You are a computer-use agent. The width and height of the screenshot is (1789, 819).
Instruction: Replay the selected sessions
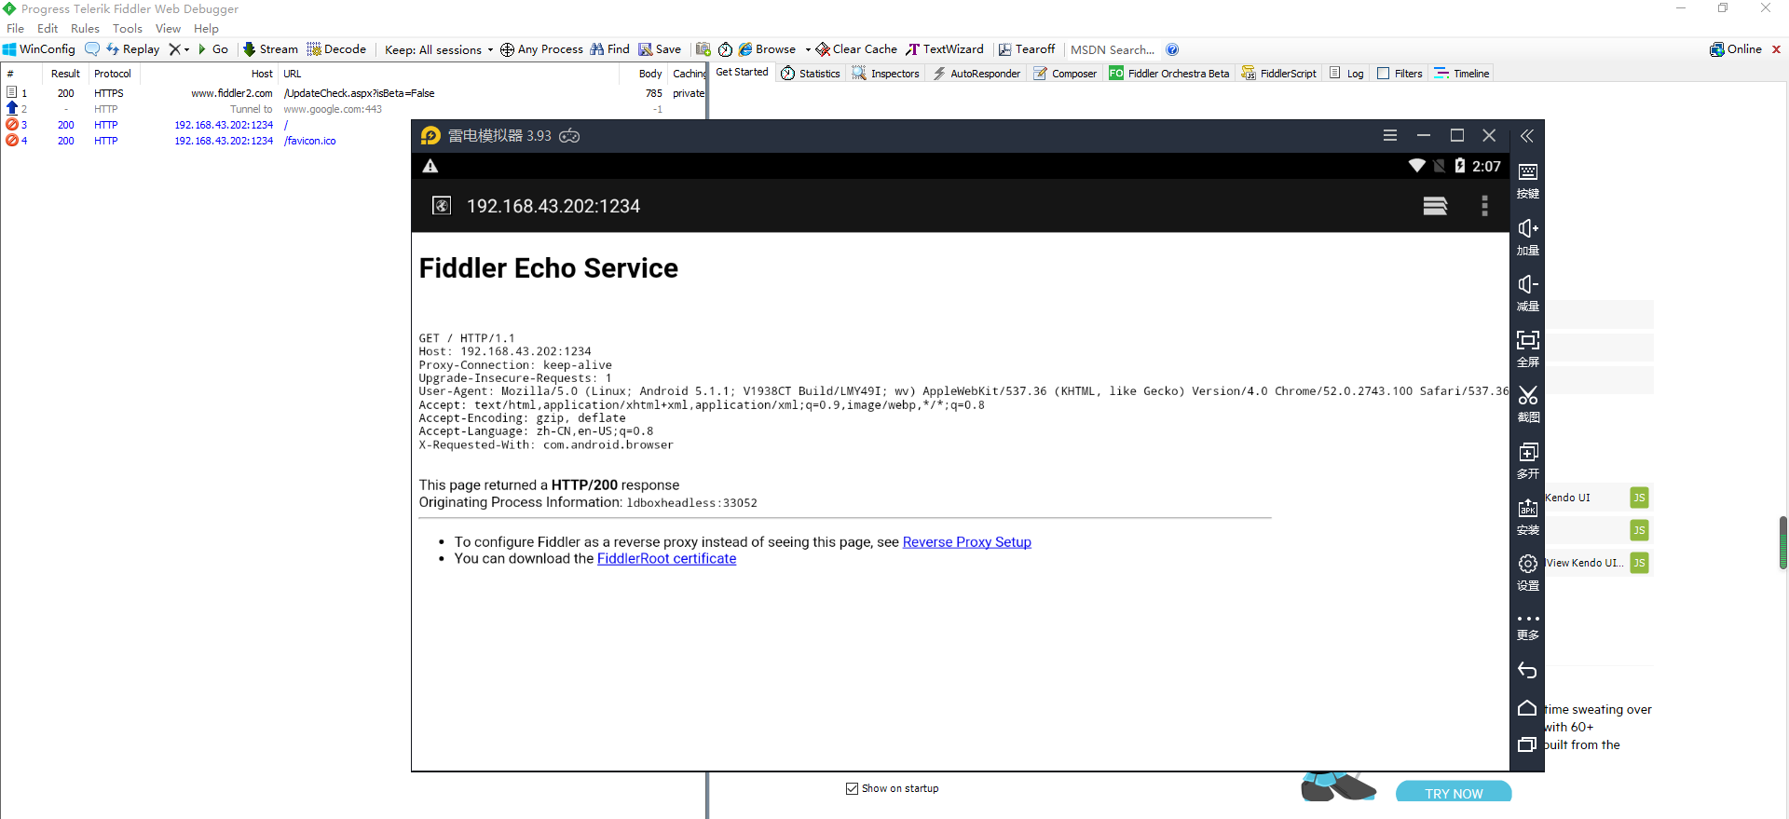(132, 49)
